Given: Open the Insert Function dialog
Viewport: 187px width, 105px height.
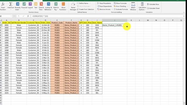Looking at the screenshot, I should [x=3, y=6].
